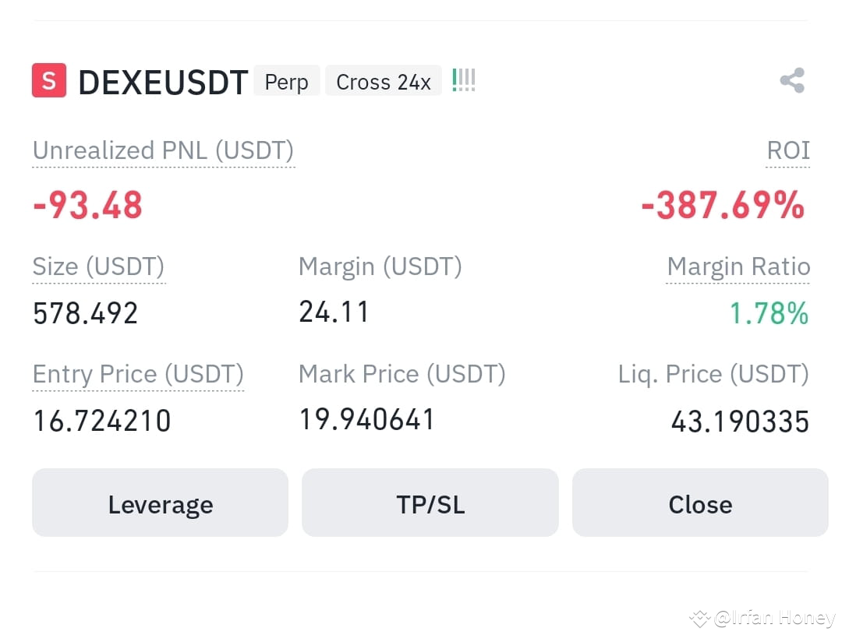Tap the Size (USDT) label
The height and width of the screenshot is (635, 842).
click(x=99, y=266)
